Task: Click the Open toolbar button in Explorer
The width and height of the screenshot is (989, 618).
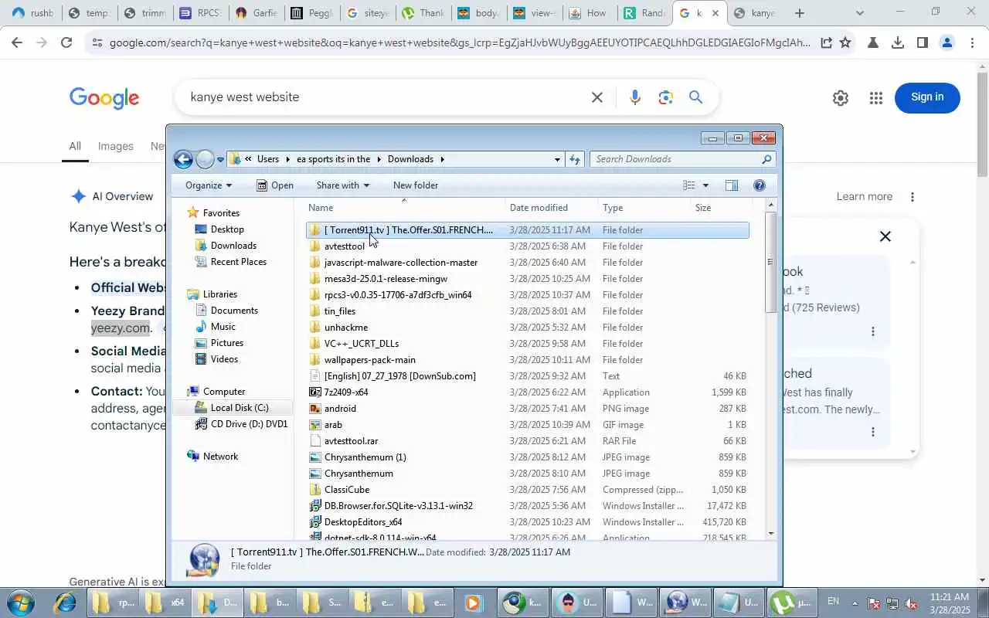Action: 275,185
